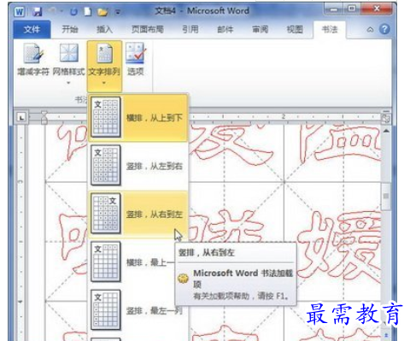Switch to the 审阅 ribbon tab
The width and height of the screenshot is (410, 341).
pyautogui.click(x=260, y=29)
